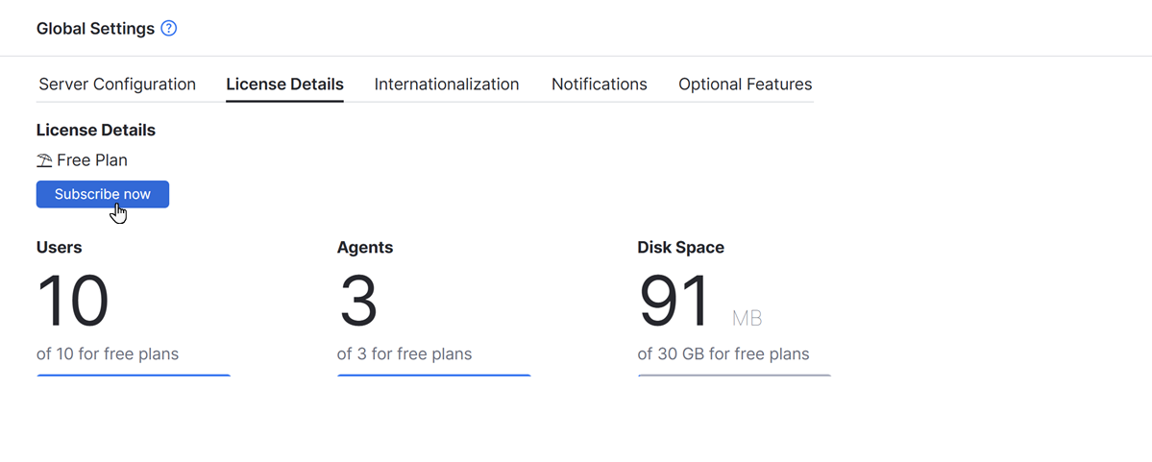This screenshot has height=462, width=1152.
Task: Select the License Details tab
Action: coord(284,85)
